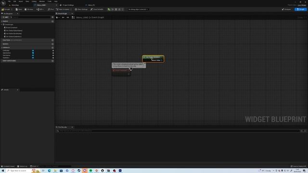Screen dimensions: 308x173
Task: Open the Cmd dropdown
Action: (x=34, y=166)
